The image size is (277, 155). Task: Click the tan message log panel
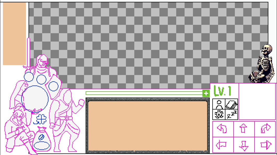pyautogui.click(x=148, y=126)
